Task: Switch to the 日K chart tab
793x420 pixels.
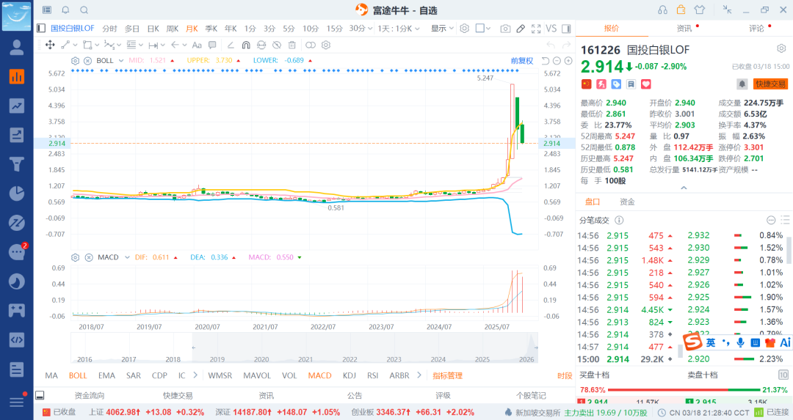Action: (153, 29)
